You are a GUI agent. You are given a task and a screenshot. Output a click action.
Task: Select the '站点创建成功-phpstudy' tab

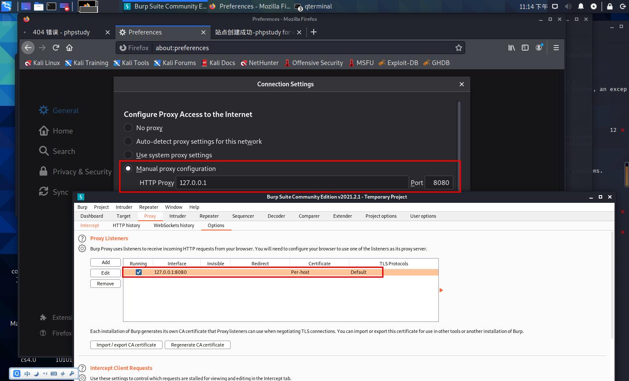tap(254, 32)
